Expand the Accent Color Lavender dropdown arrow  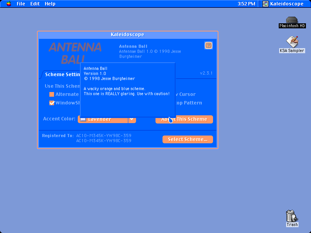[x=132, y=120]
